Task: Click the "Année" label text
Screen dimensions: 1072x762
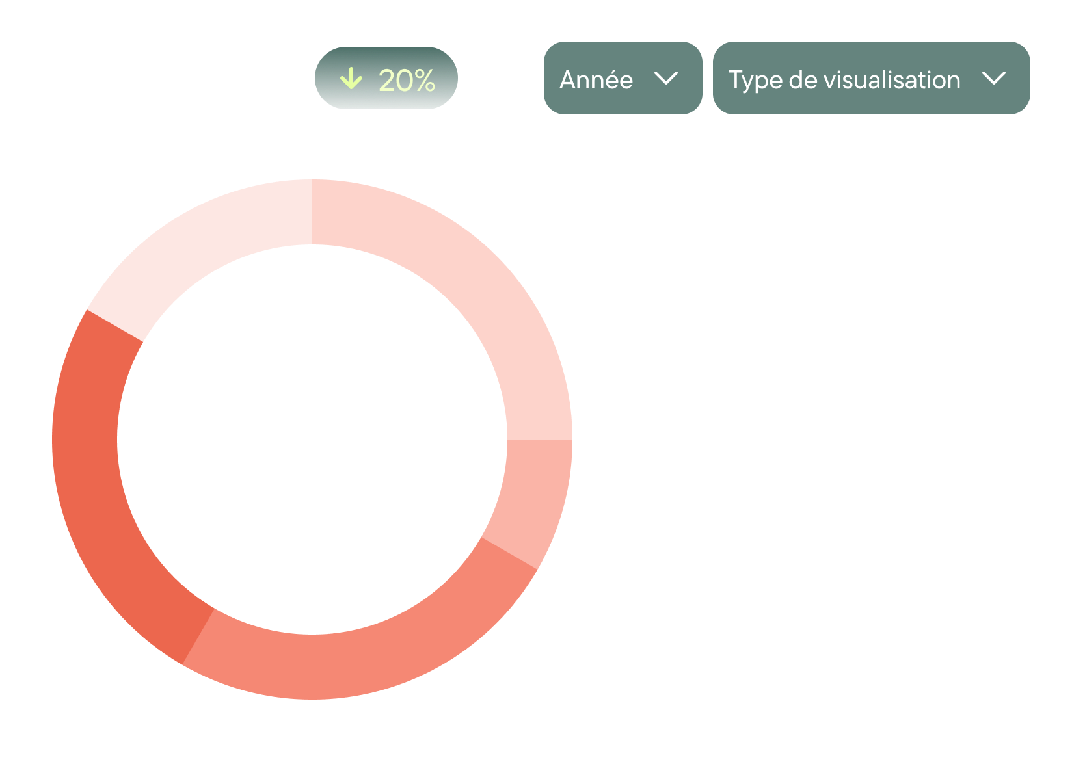Action: pyautogui.click(x=596, y=80)
